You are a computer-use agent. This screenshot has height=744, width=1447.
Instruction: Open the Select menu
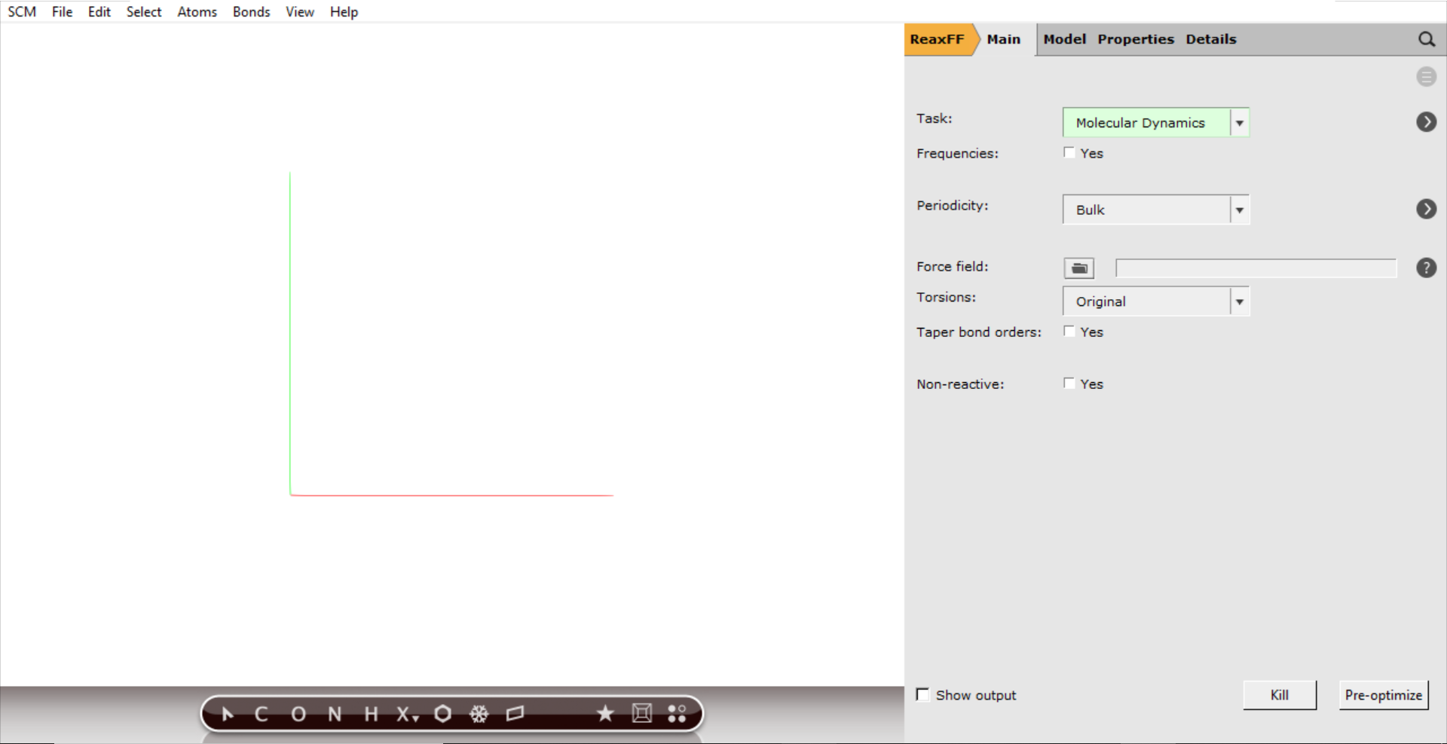tap(144, 12)
